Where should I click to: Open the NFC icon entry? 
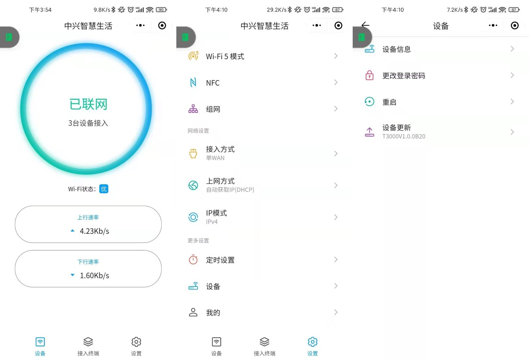[193, 82]
